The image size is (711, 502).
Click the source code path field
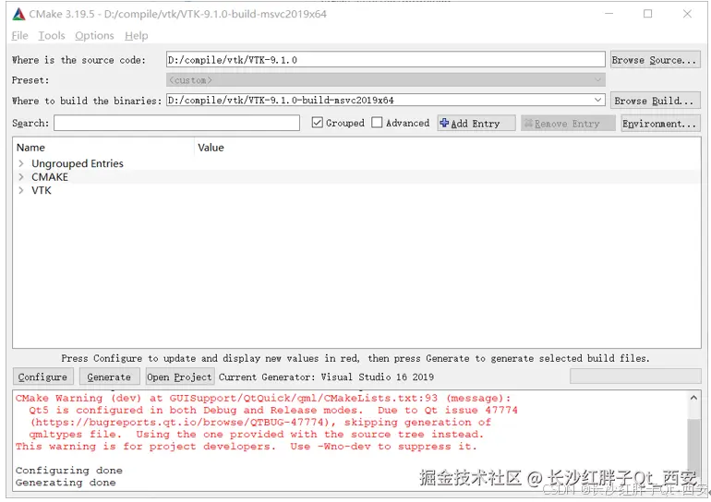click(385, 60)
